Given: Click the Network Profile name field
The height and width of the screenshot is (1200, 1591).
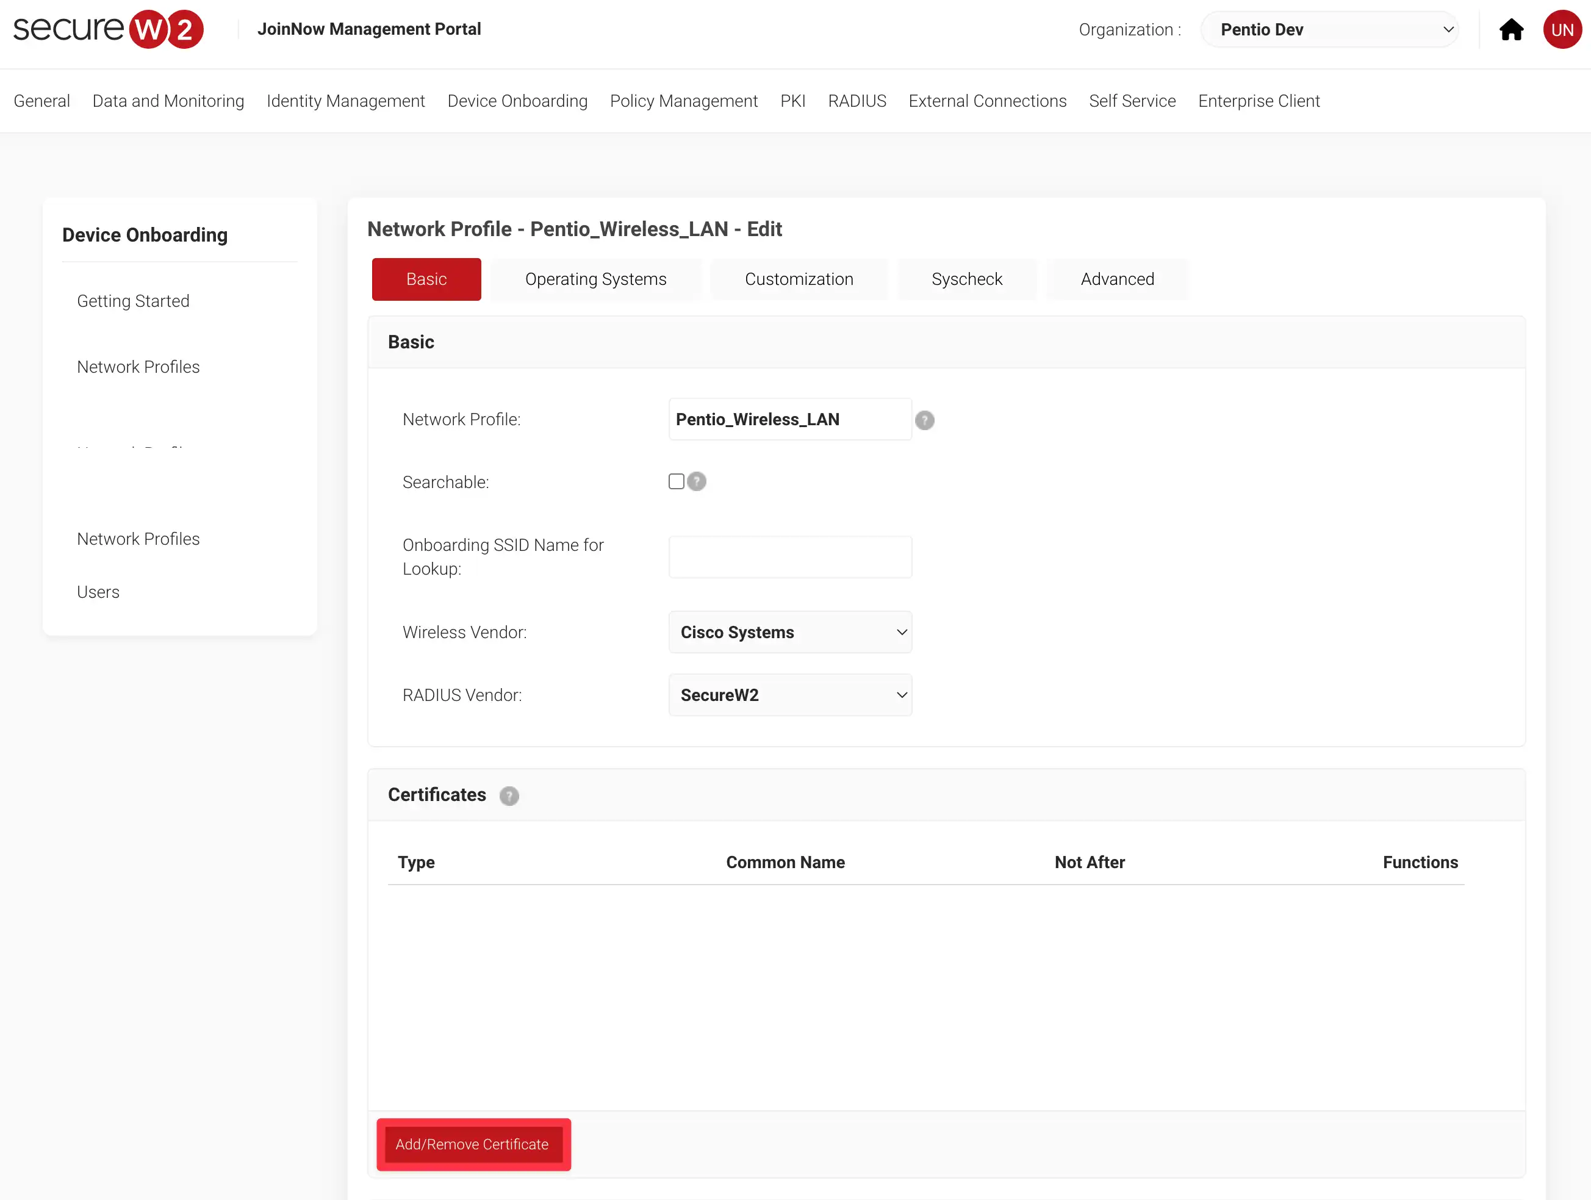Looking at the screenshot, I should click(x=790, y=420).
